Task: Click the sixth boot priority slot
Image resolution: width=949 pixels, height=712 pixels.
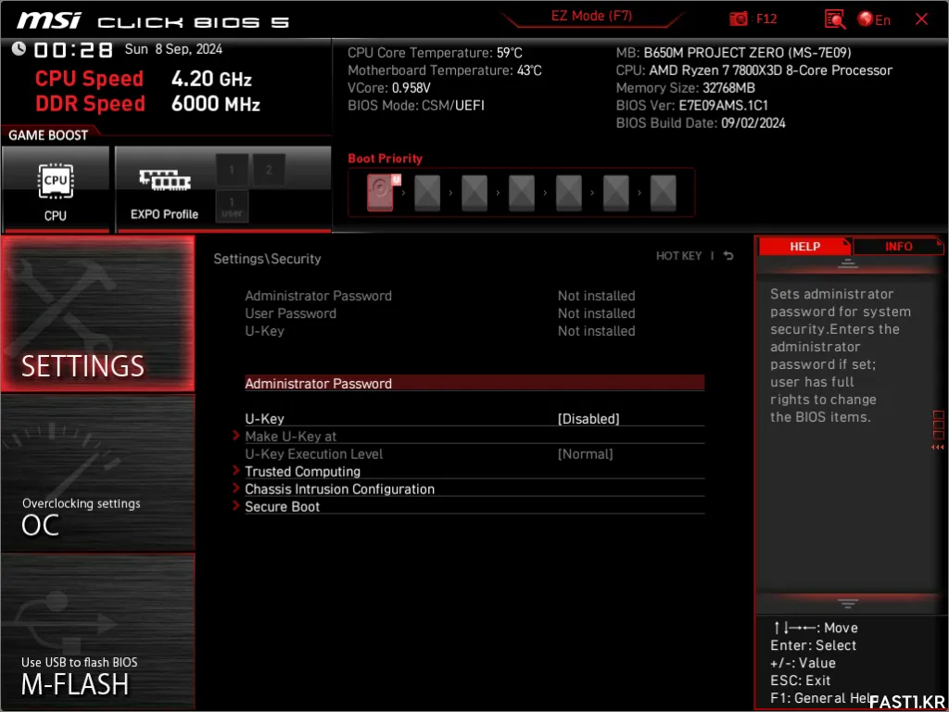Action: (x=616, y=193)
